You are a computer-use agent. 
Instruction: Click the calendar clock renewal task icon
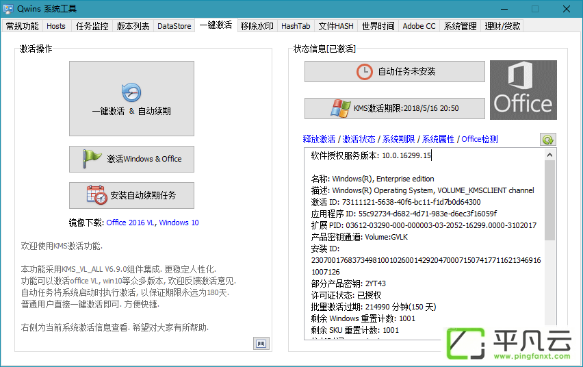click(96, 195)
